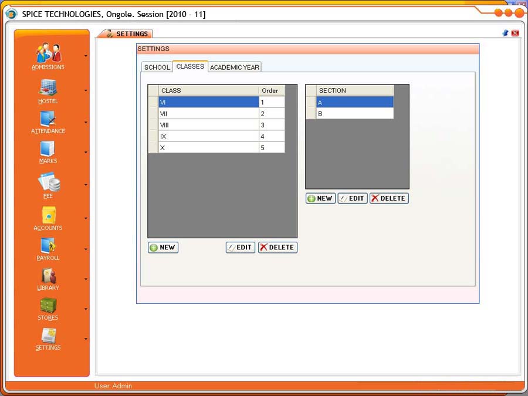Click the Stores icon in sidebar
Screen dimensions: 528x396
click(48, 306)
